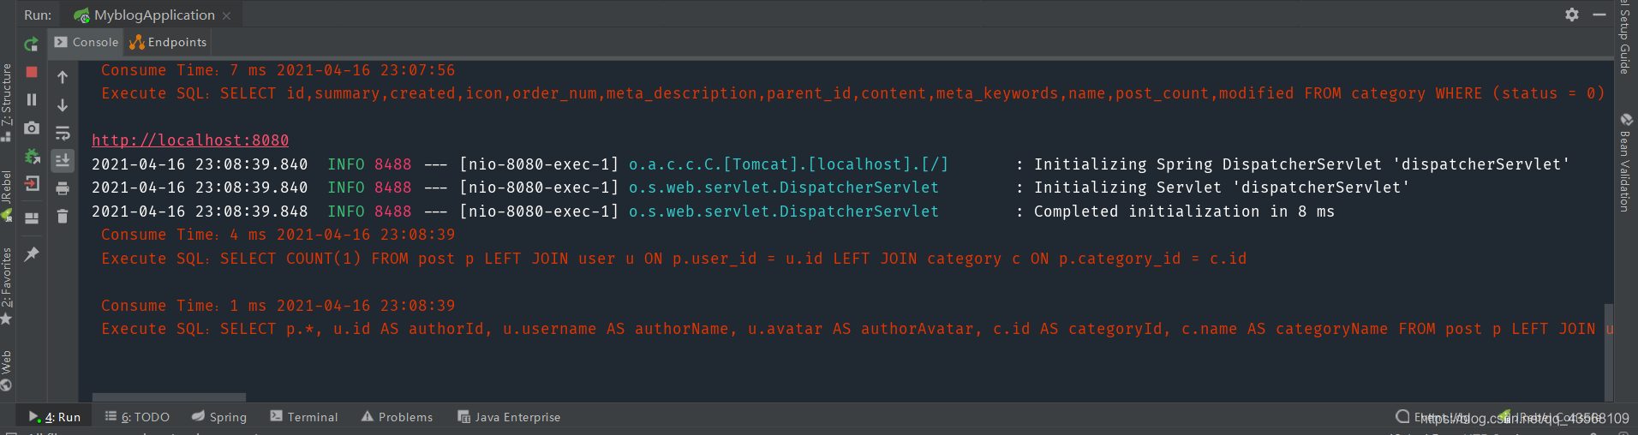The image size is (1638, 435).
Task: Switch to the Endpoints tab
Action: pyautogui.click(x=168, y=42)
